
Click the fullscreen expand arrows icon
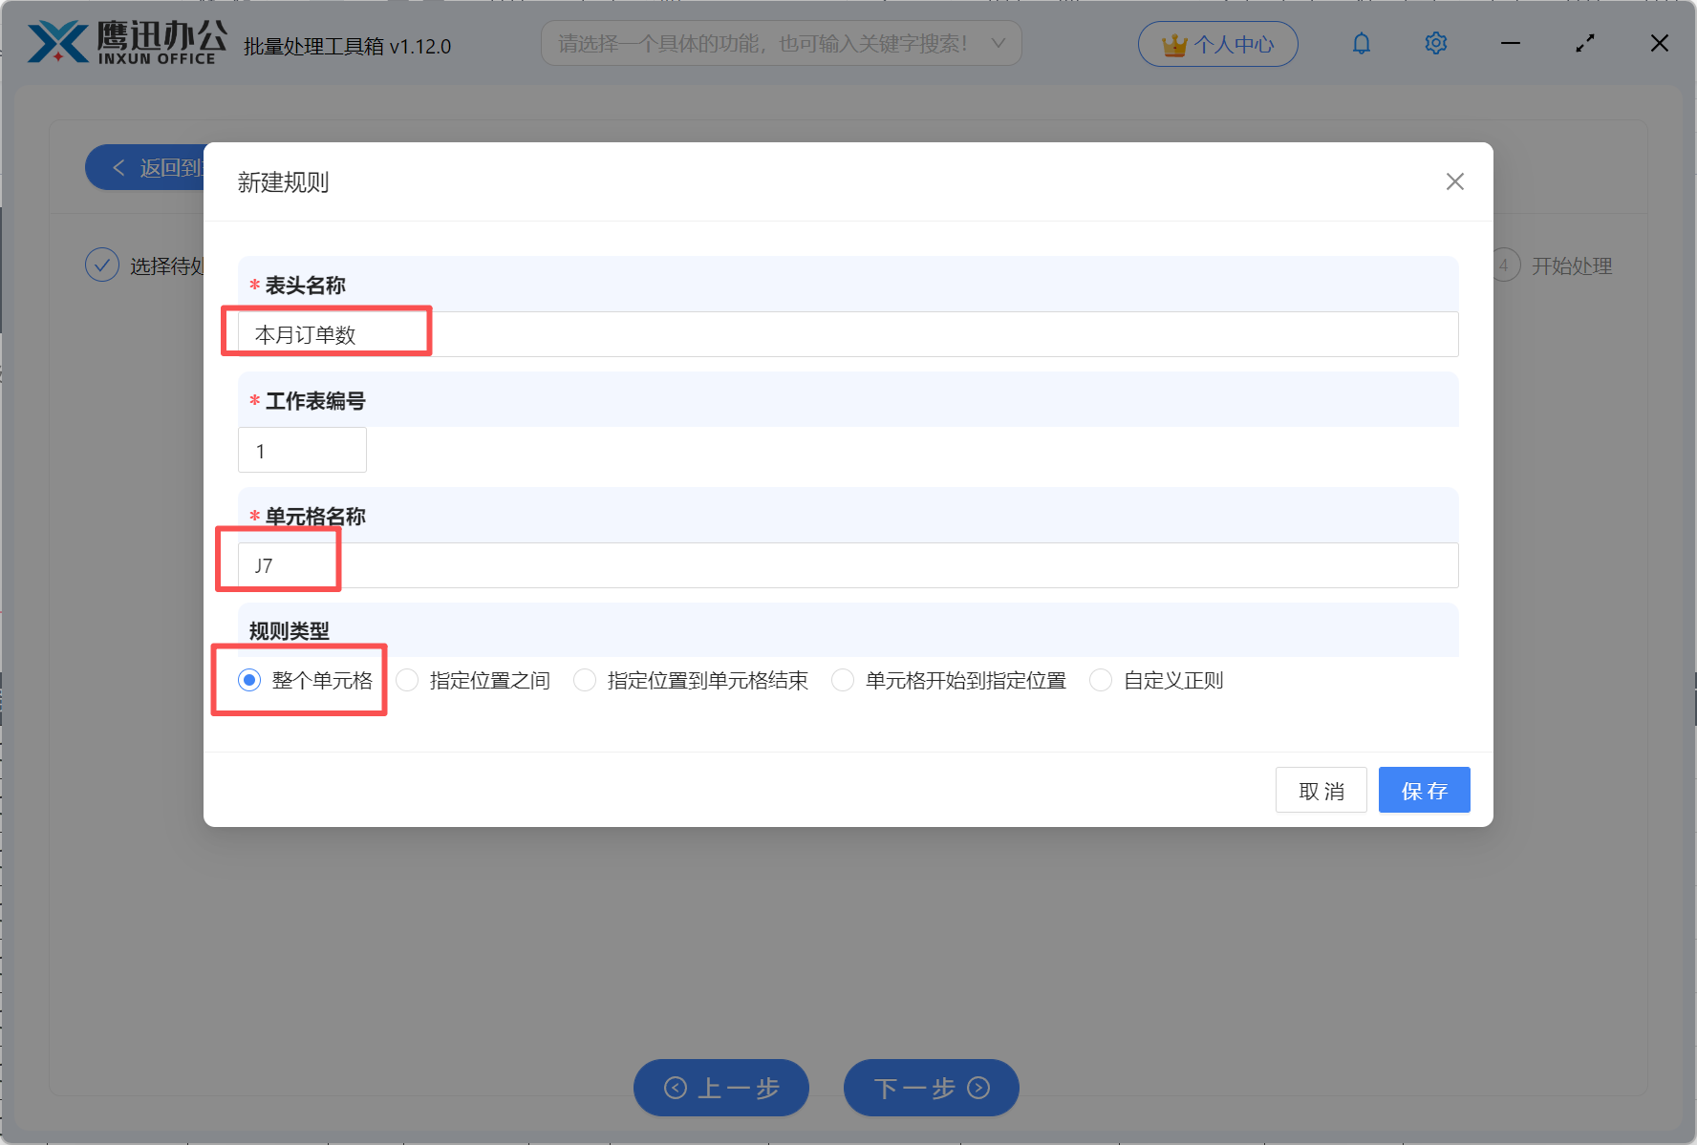(1584, 43)
